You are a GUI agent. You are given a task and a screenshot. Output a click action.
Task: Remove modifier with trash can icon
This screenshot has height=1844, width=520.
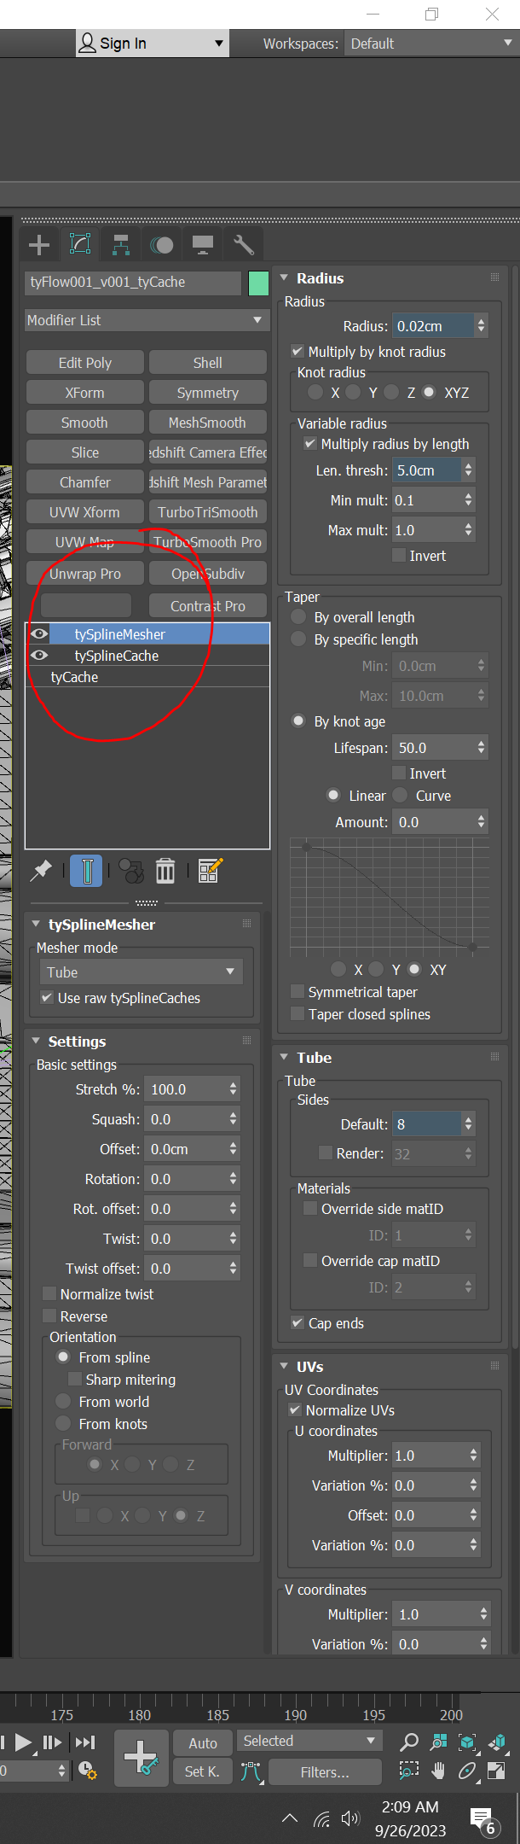[x=165, y=871]
